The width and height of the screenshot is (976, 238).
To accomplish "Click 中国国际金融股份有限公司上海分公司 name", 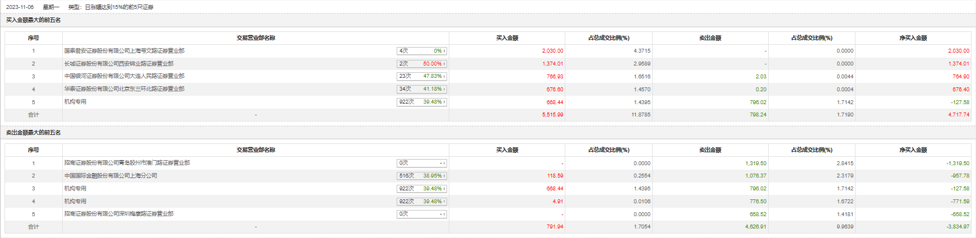I will point(110,176).
